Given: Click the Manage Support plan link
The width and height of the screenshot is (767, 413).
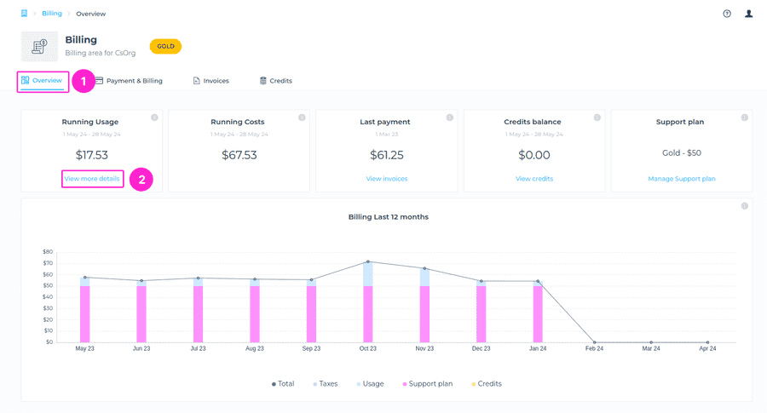Looking at the screenshot, I should 680,179.
